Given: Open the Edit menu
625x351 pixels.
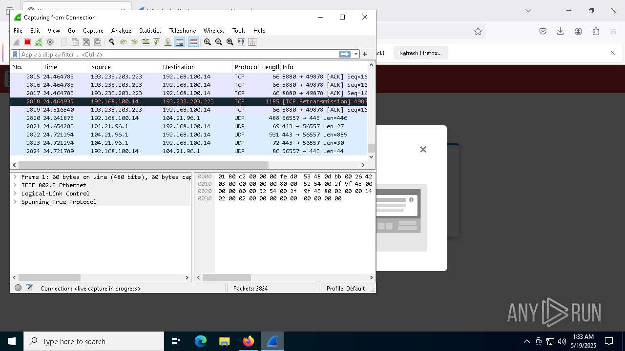Looking at the screenshot, I should (35, 30).
